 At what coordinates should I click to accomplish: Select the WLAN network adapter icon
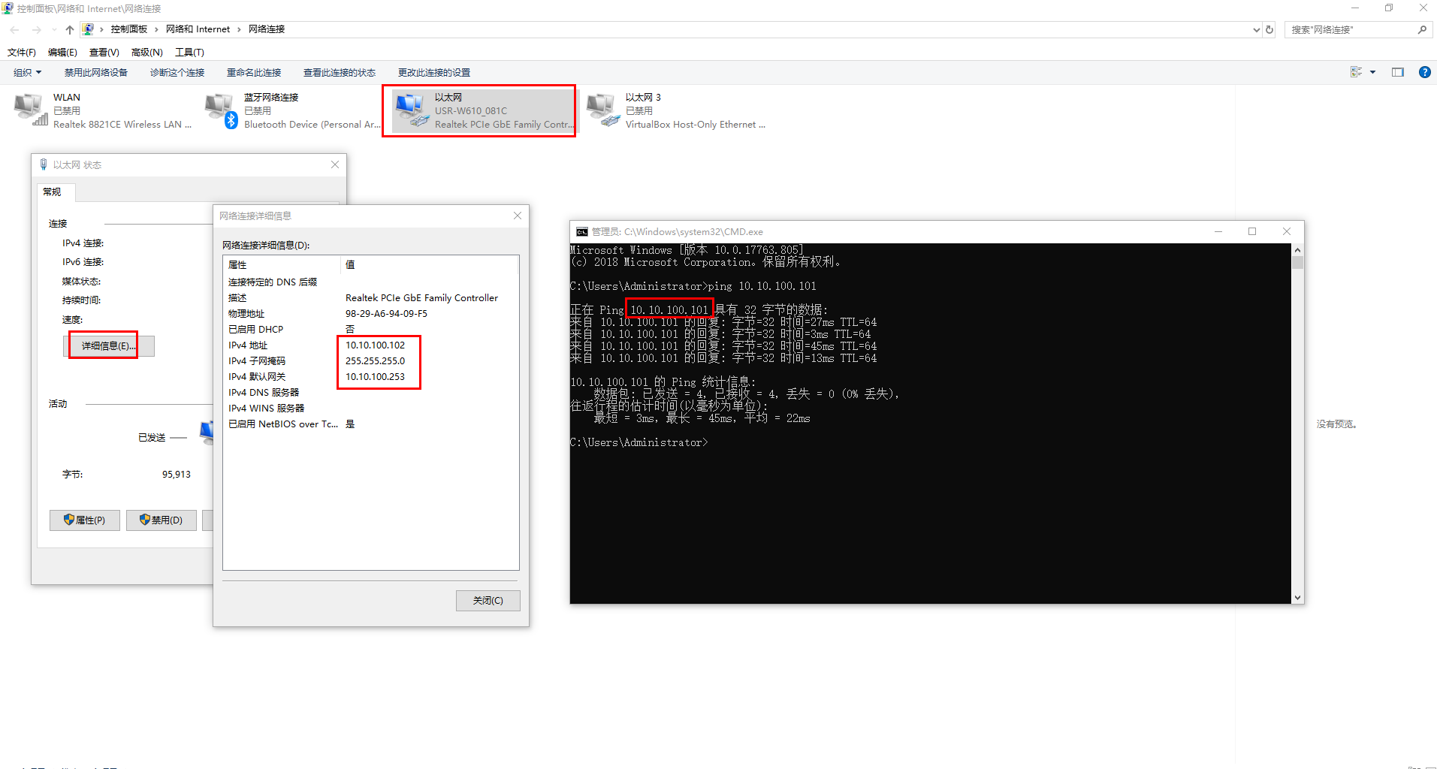30,110
